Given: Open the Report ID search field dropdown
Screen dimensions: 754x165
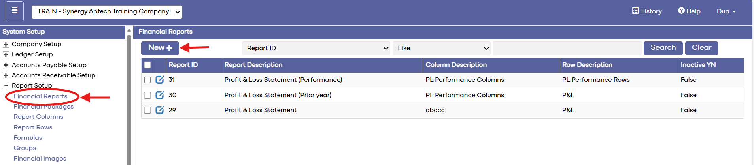Looking at the screenshot, I should 316,48.
